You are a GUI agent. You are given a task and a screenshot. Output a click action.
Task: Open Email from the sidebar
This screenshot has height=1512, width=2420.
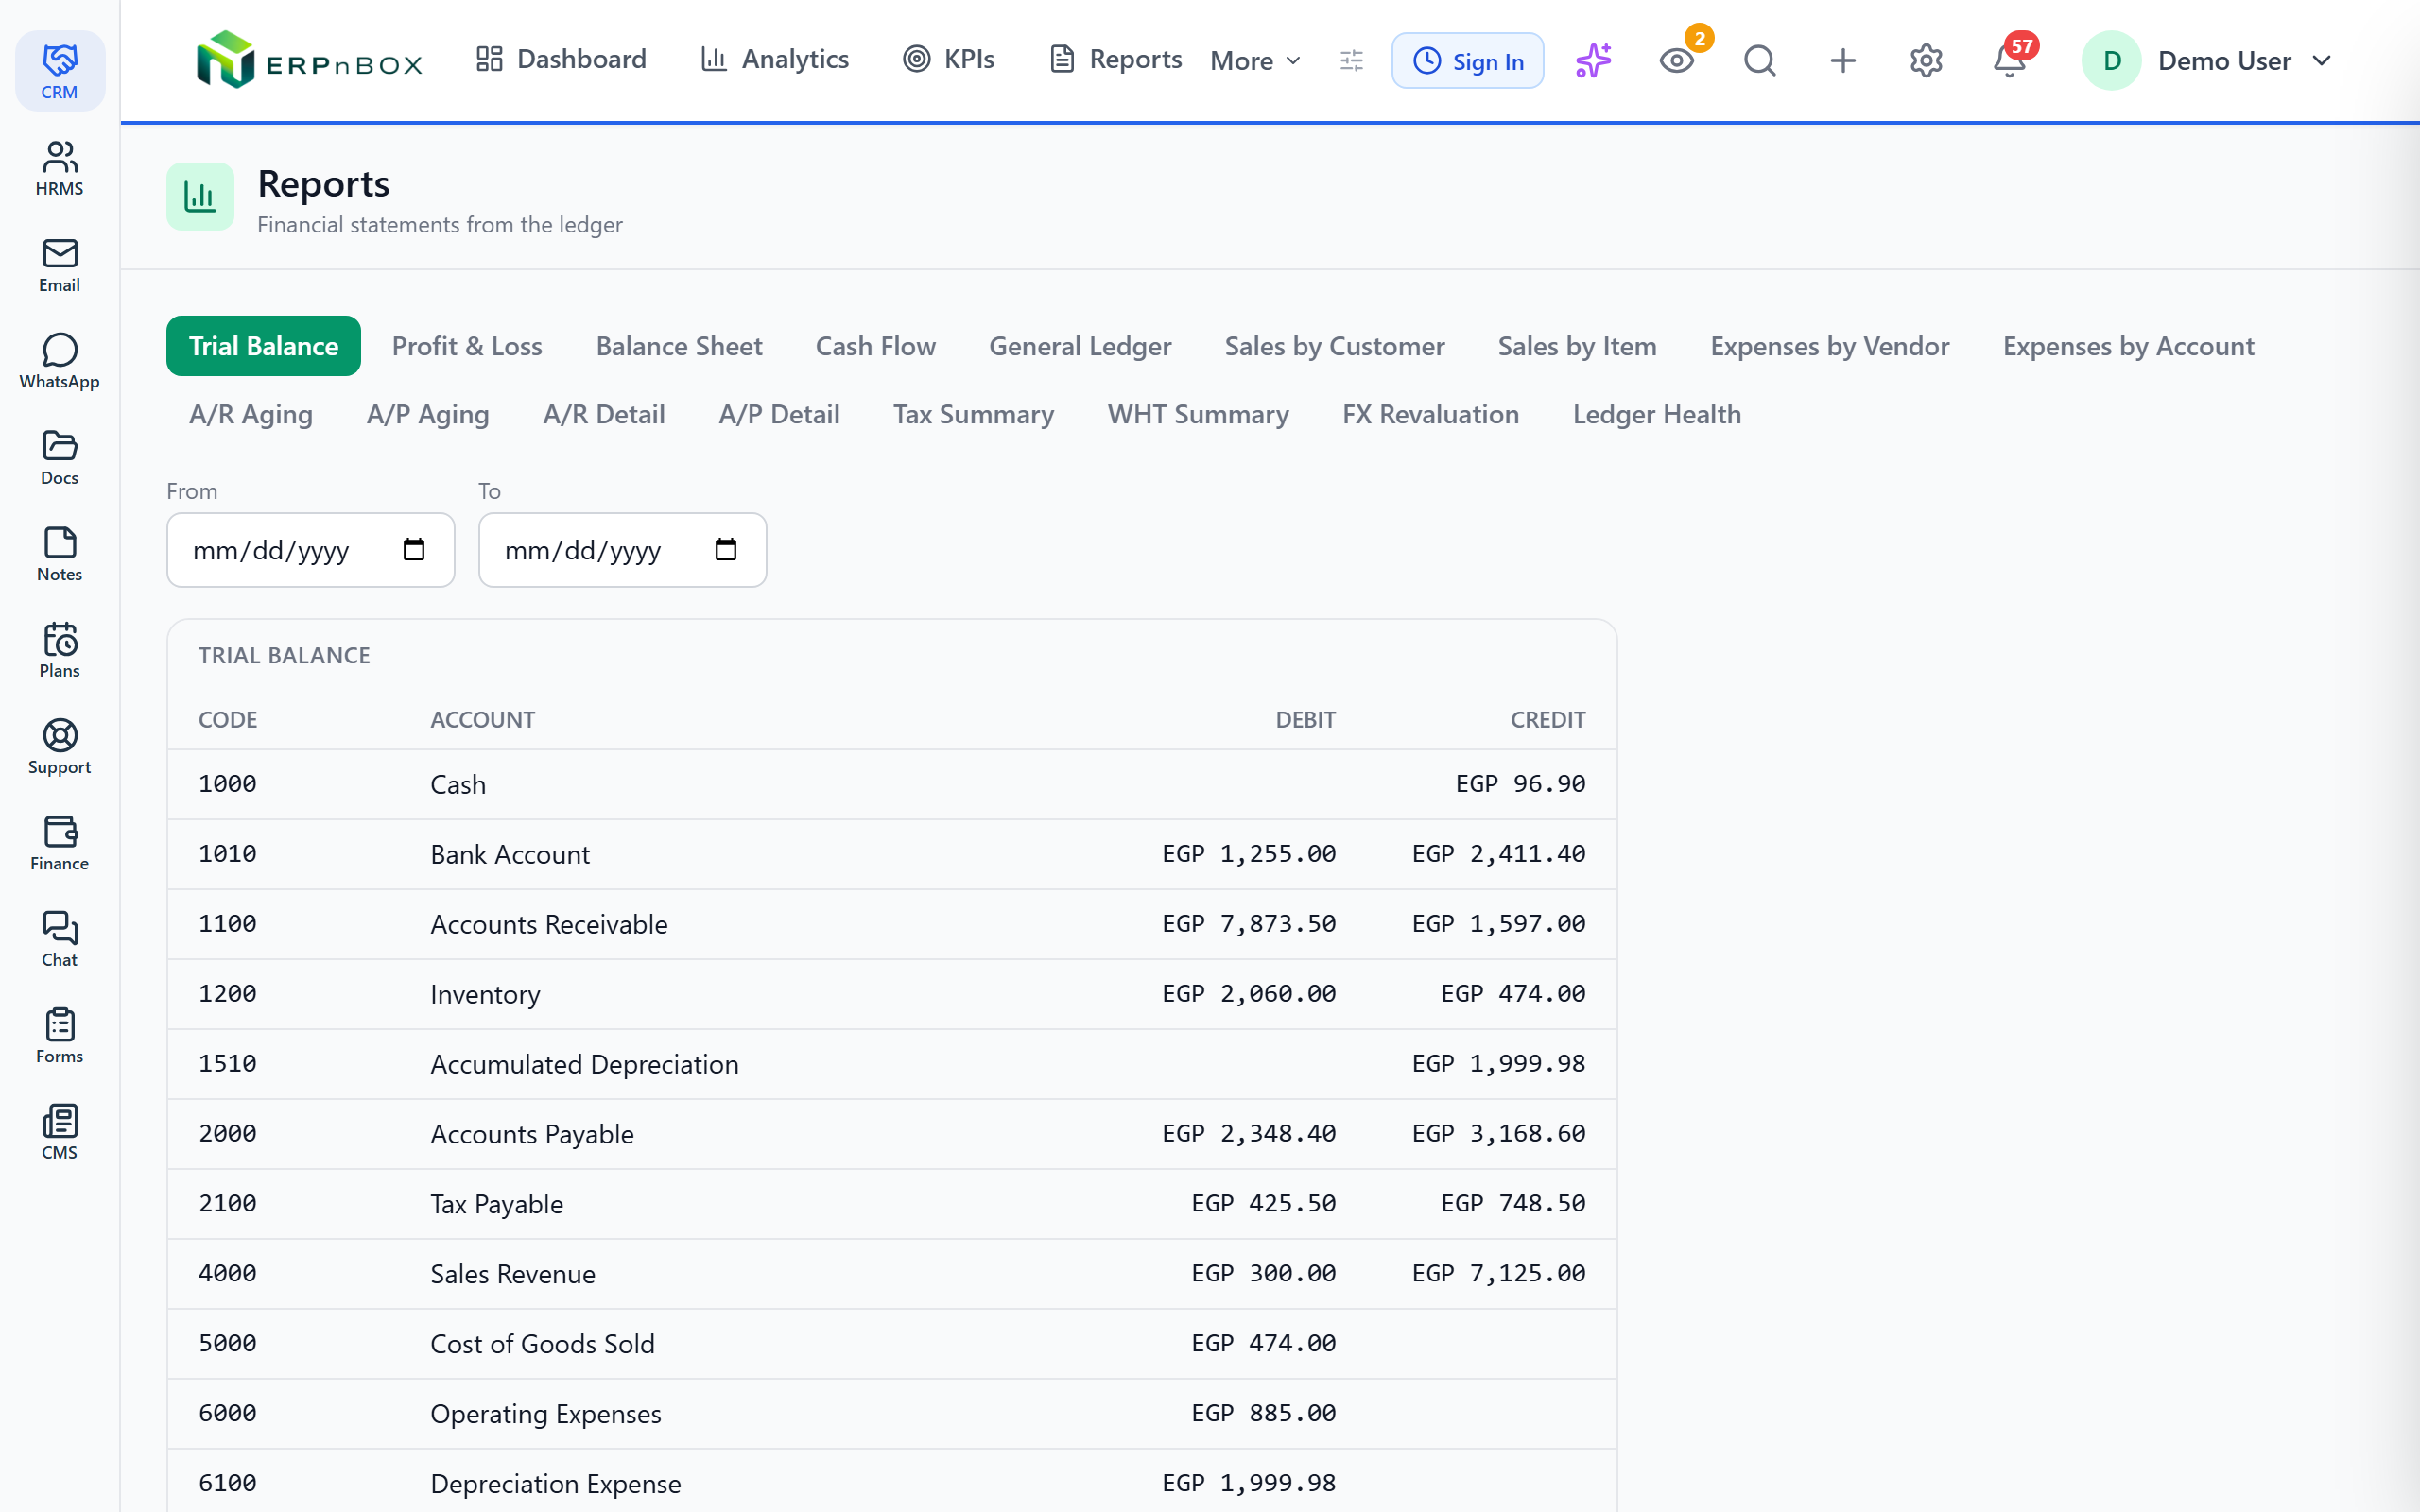coord(59,265)
